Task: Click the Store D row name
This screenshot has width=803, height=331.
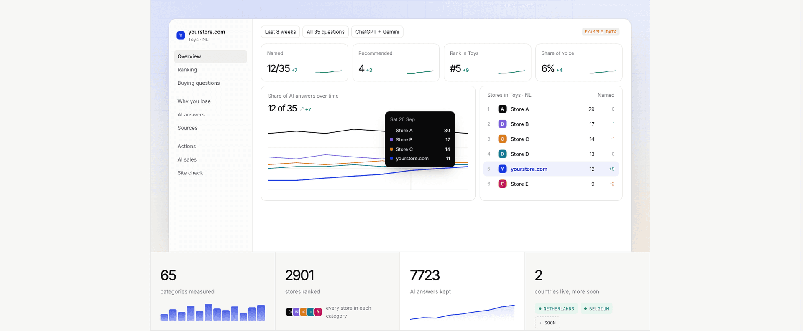Action: [520, 154]
